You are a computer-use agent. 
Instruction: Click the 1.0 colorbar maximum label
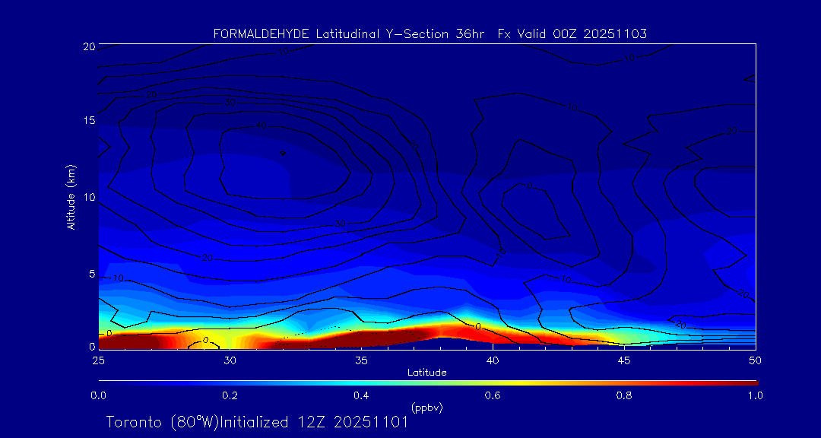756,395
